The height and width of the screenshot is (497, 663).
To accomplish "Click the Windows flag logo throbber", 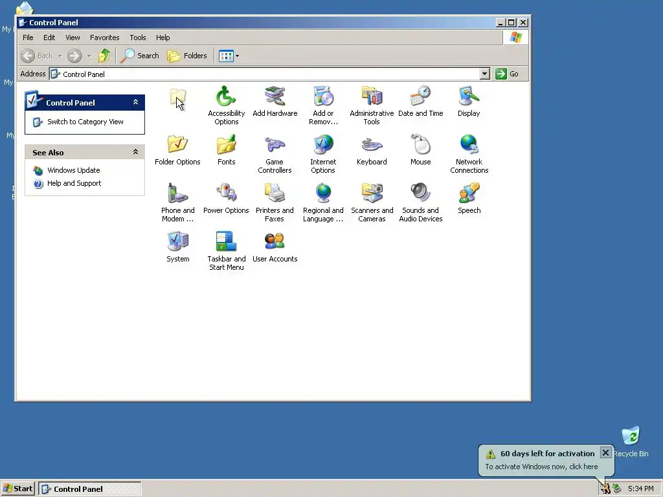I will (x=515, y=38).
